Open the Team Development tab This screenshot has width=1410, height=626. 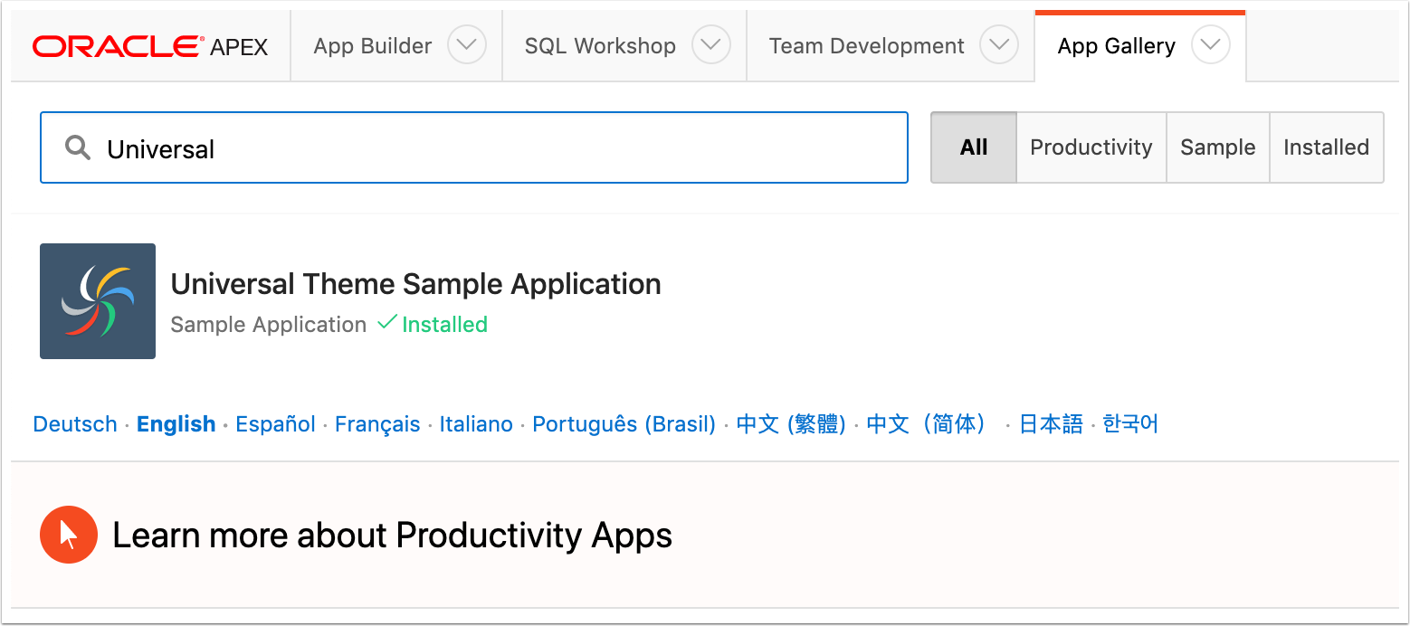point(867,46)
